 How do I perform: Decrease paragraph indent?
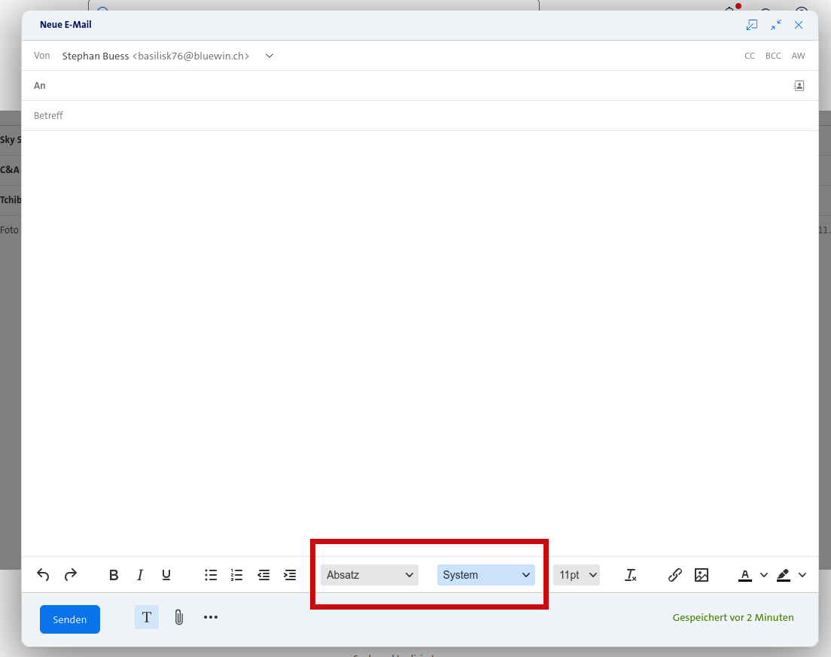tap(263, 575)
